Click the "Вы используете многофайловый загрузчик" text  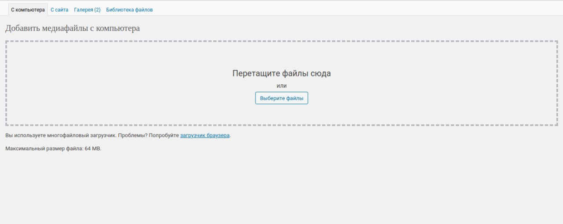point(61,135)
